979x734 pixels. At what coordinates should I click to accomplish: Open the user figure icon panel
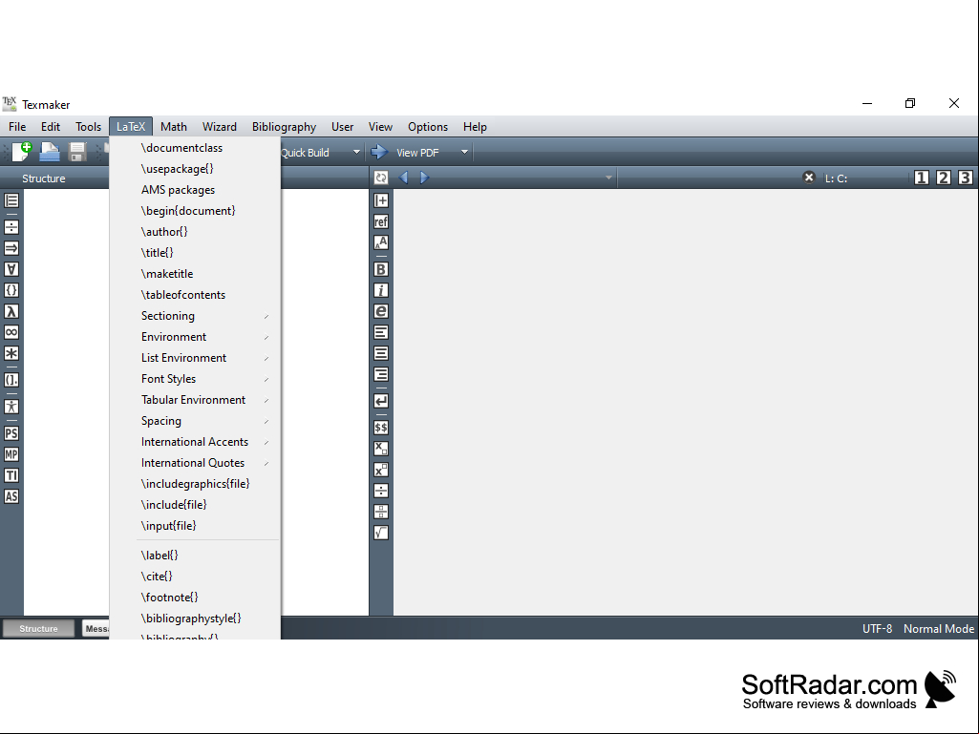click(x=11, y=407)
